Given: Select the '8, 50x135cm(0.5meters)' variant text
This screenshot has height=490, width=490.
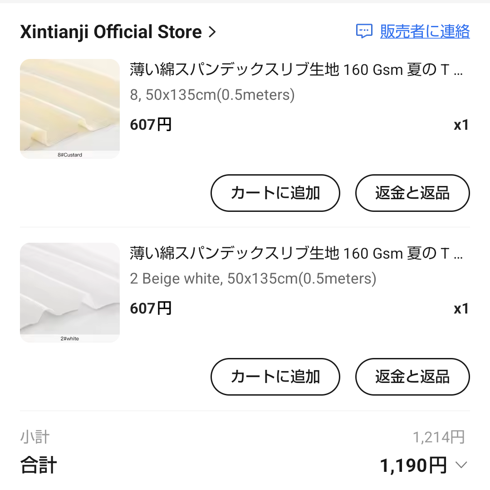Looking at the screenshot, I should coord(212,95).
